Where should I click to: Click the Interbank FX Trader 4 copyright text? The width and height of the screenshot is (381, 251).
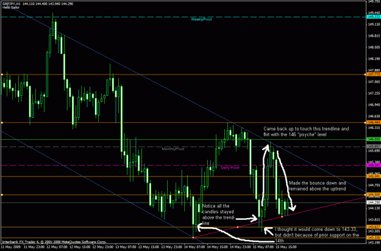click(x=54, y=242)
